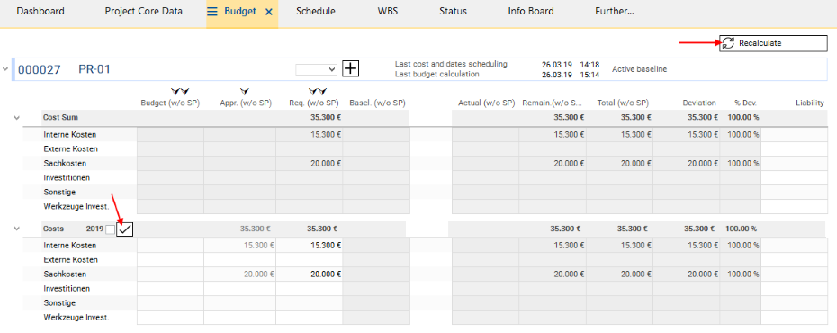Click the Last budget calculation text

pyautogui.click(x=437, y=74)
